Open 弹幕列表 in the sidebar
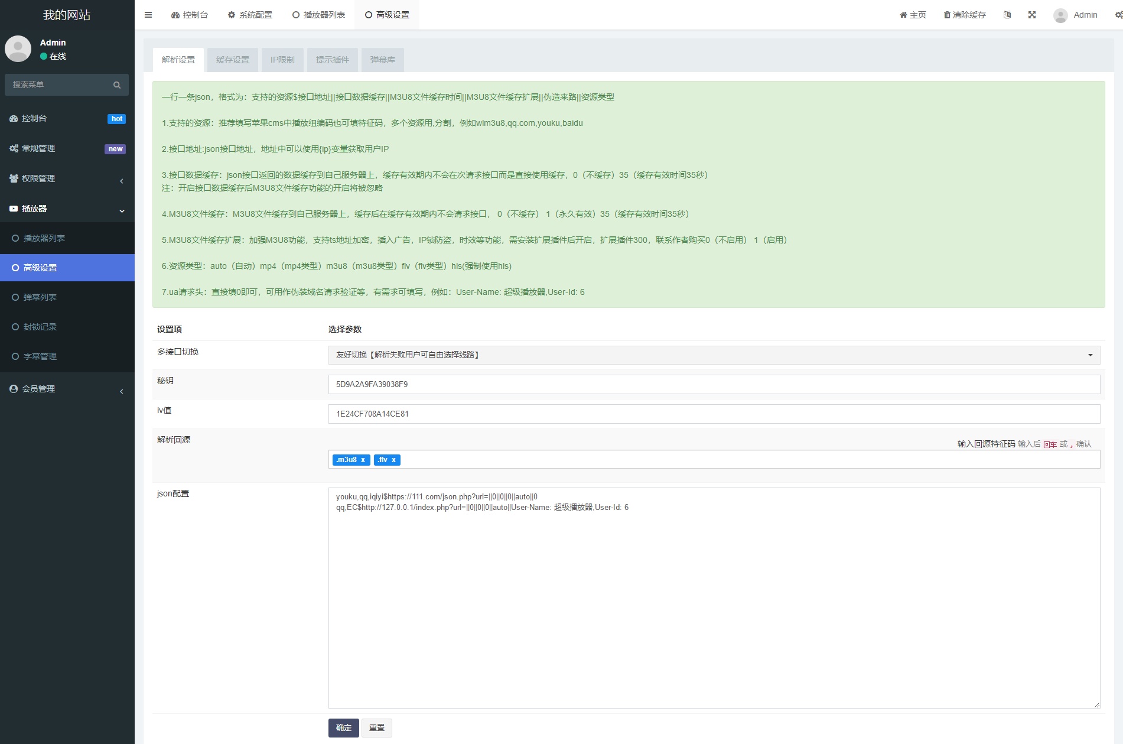1123x744 pixels. click(x=40, y=297)
